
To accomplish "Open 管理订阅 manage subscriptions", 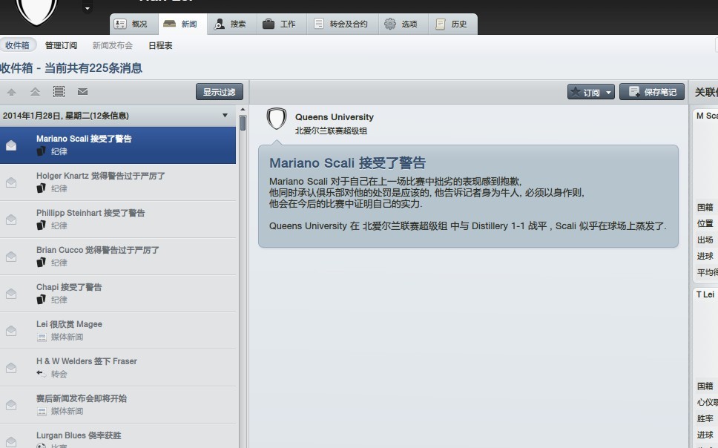I will (x=61, y=45).
